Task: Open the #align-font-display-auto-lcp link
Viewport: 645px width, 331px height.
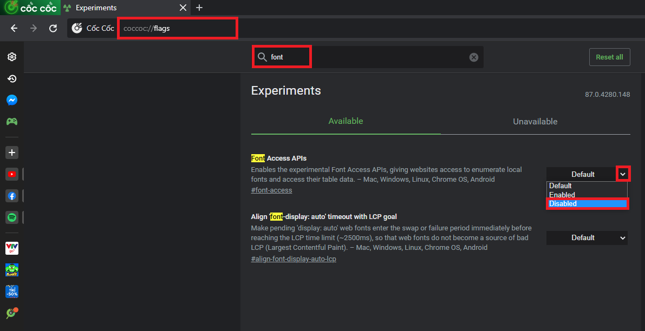Action: pyautogui.click(x=294, y=259)
